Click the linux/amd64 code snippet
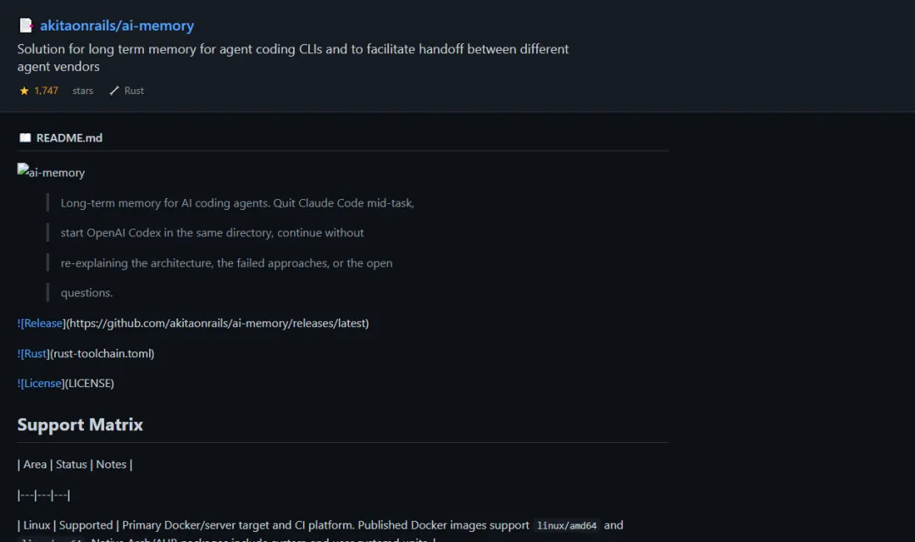The image size is (915, 542). [x=567, y=526]
